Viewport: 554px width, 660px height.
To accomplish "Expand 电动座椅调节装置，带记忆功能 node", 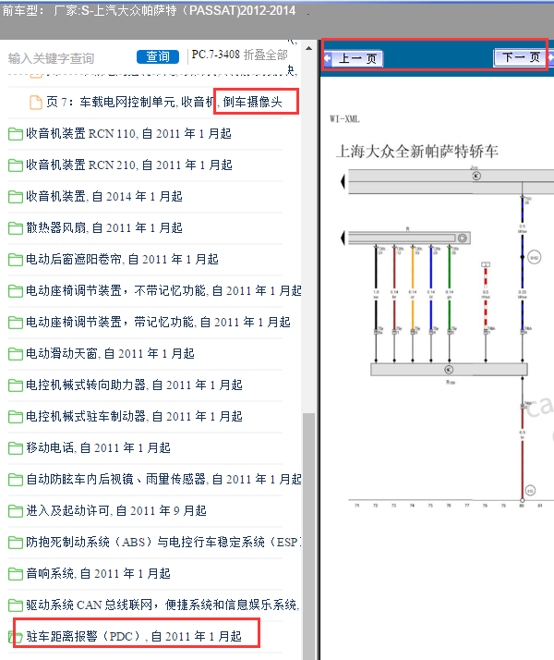I will (x=159, y=323).
